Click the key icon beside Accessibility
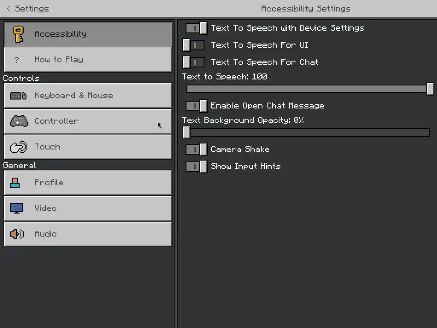 point(18,34)
